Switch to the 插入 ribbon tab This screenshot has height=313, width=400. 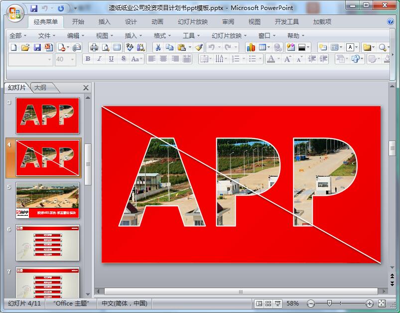point(105,22)
